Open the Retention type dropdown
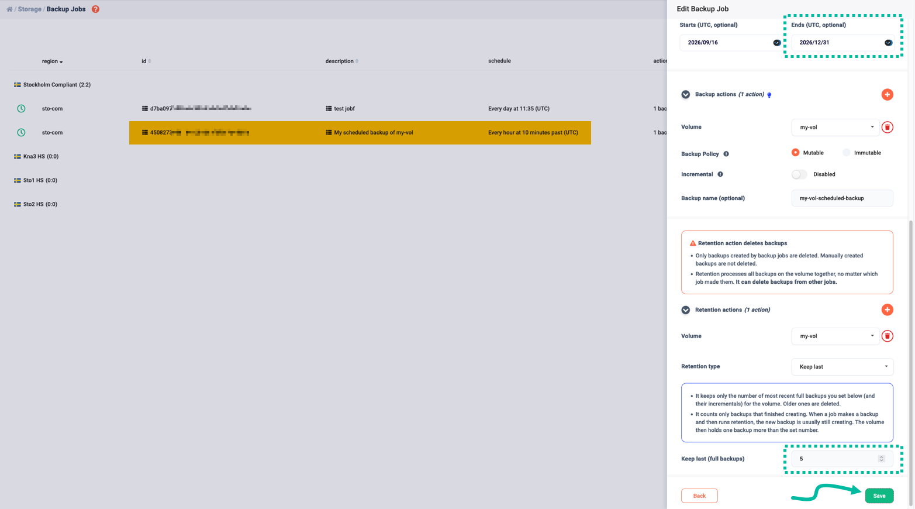Screen dimensions: 915x509 [842, 367]
